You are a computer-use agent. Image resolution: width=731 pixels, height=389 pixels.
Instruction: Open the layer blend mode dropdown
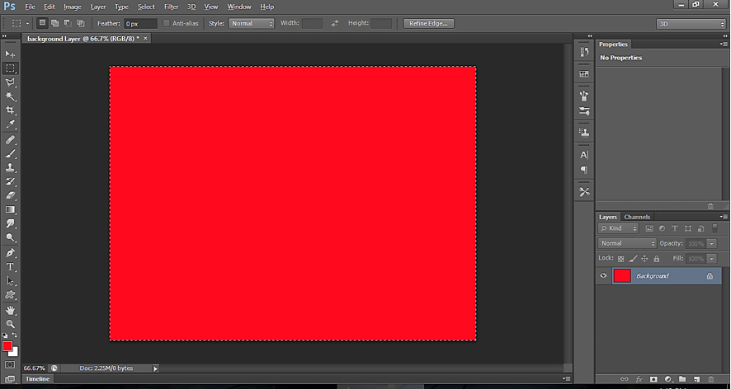627,243
